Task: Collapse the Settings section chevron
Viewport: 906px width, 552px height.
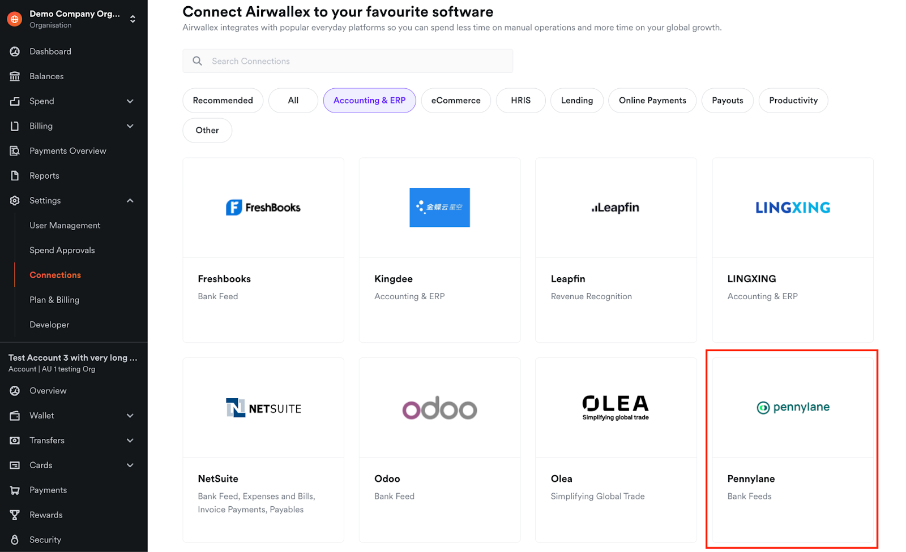Action: tap(130, 201)
